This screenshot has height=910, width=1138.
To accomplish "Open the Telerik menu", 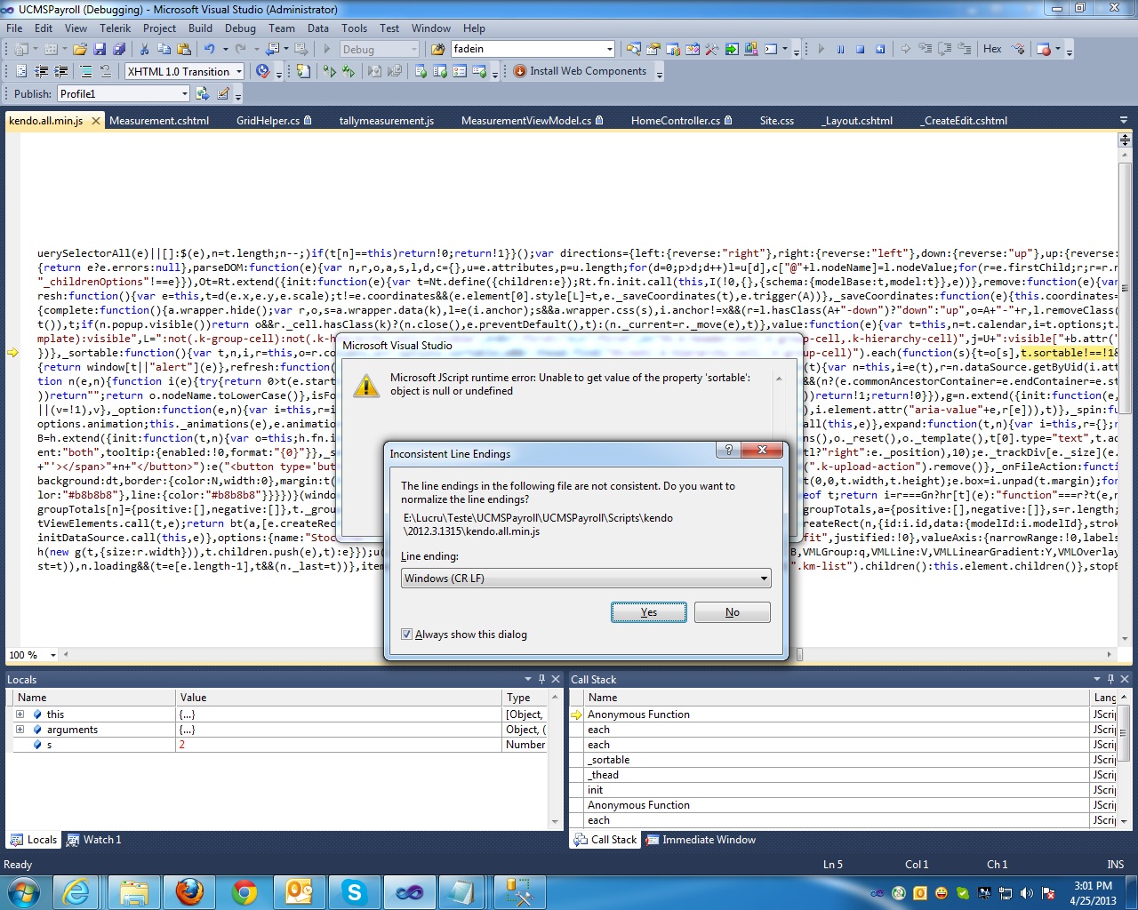I will [115, 28].
